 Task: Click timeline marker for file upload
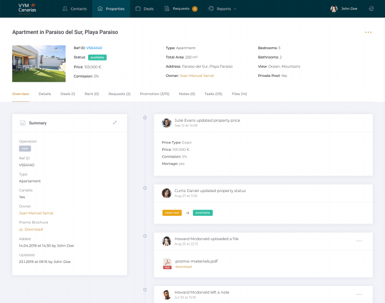pyautogui.click(x=145, y=236)
